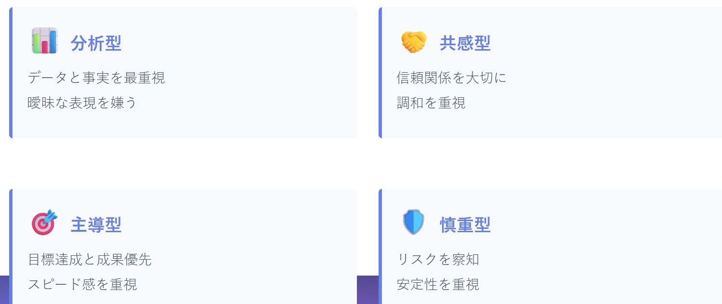Select the 分析型 heading

[x=96, y=43]
